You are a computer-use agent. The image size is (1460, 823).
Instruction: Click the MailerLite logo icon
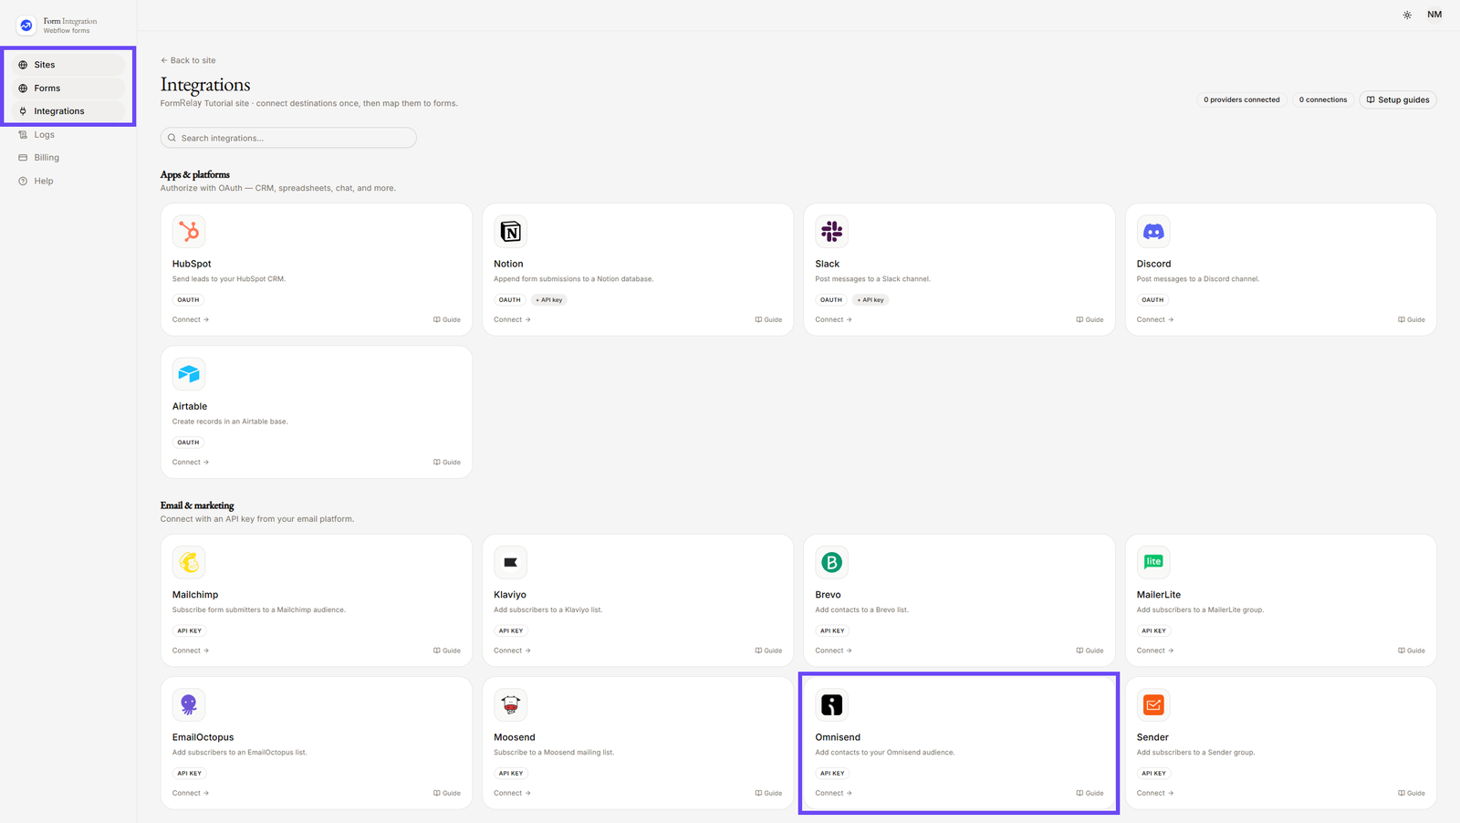click(x=1153, y=562)
